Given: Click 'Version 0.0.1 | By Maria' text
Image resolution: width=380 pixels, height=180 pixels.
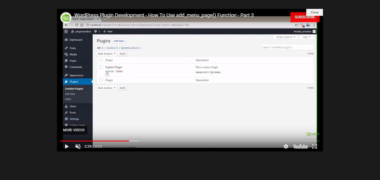Looking at the screenshot, I should [x=208, y=72].
